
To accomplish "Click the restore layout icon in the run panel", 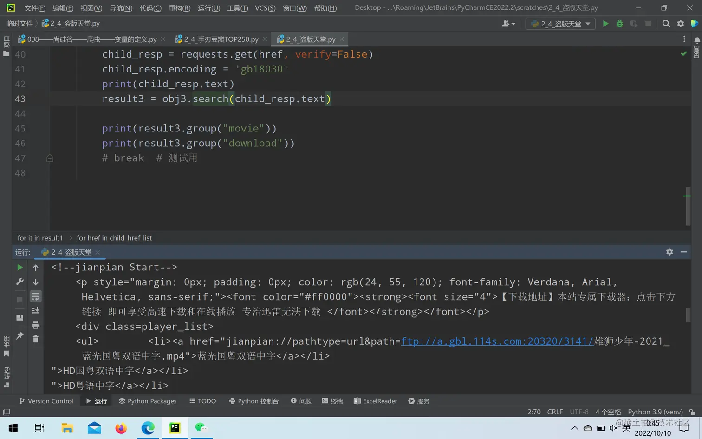I will [x=19, y=318].
